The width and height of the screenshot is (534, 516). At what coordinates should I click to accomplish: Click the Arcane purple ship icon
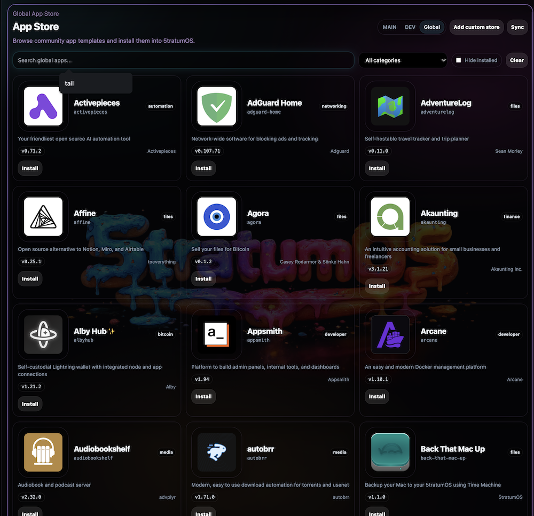coord(390,334)
